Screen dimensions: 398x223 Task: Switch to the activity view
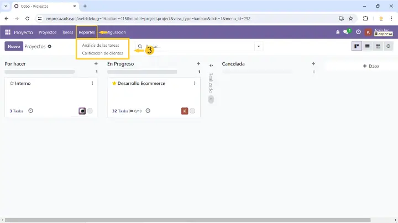(x=389, y=46)
